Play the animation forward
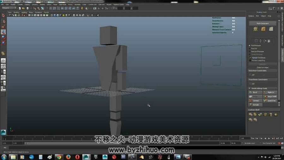This screenshot has height=160, width=284. 269,138
